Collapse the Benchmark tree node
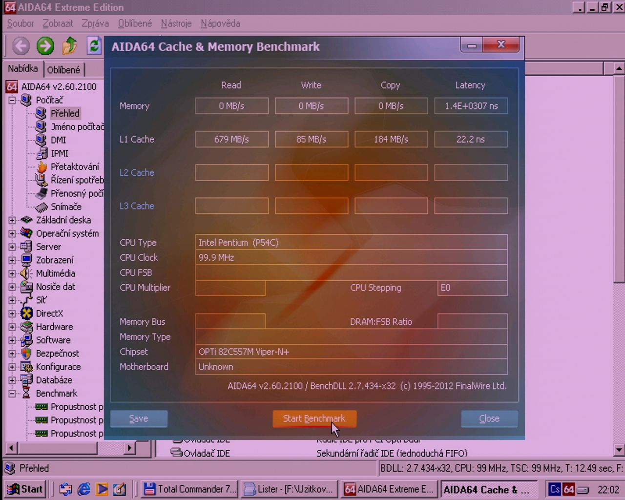This screenshot has width=625, height=500. coord(12,394)
